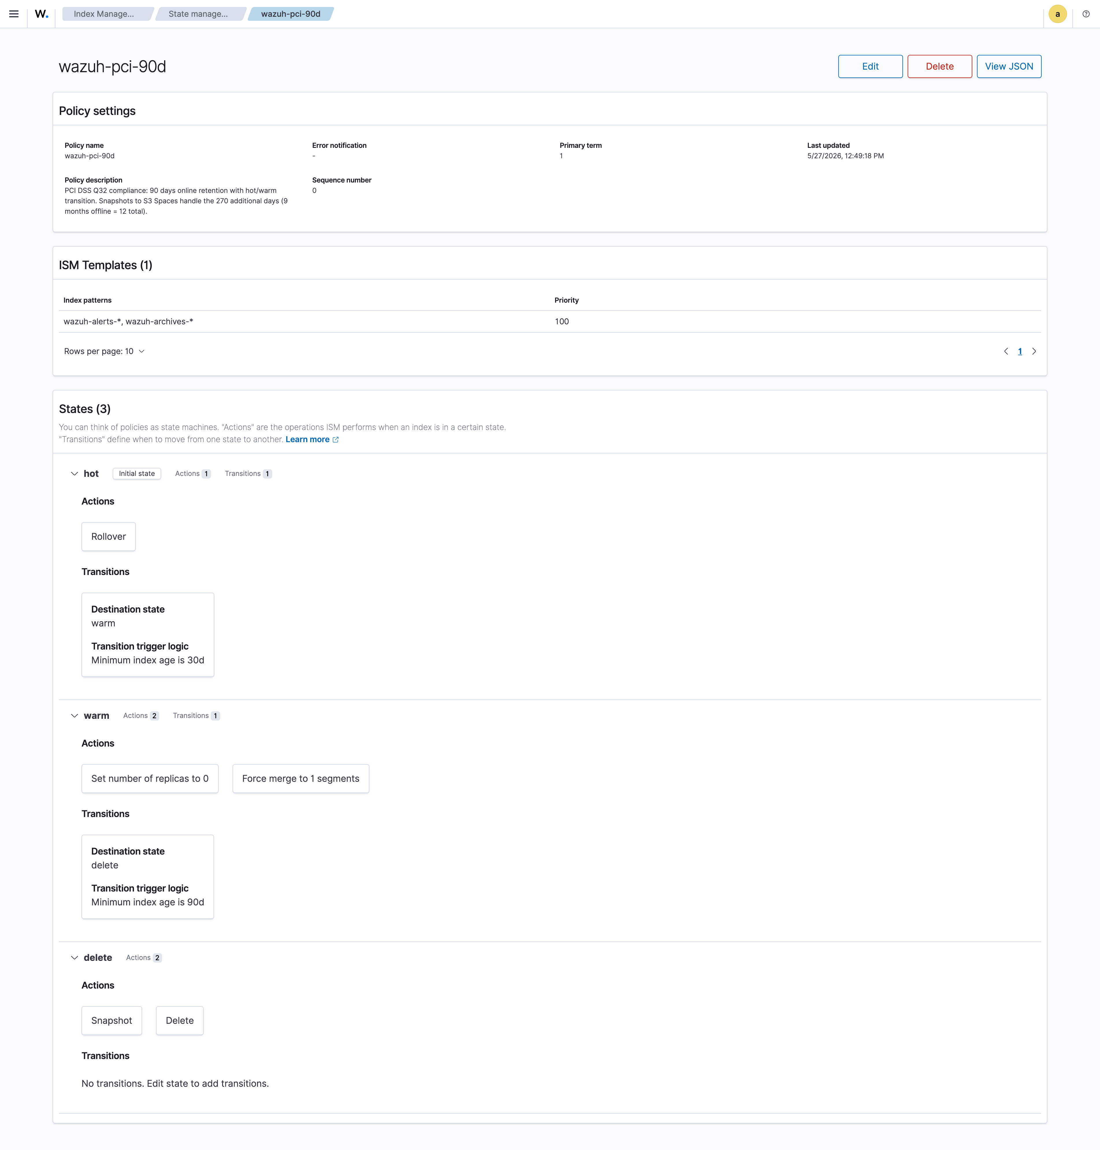
Task: Click the Initial state badge
Action: pyautogui.click(x=137, y=474)
